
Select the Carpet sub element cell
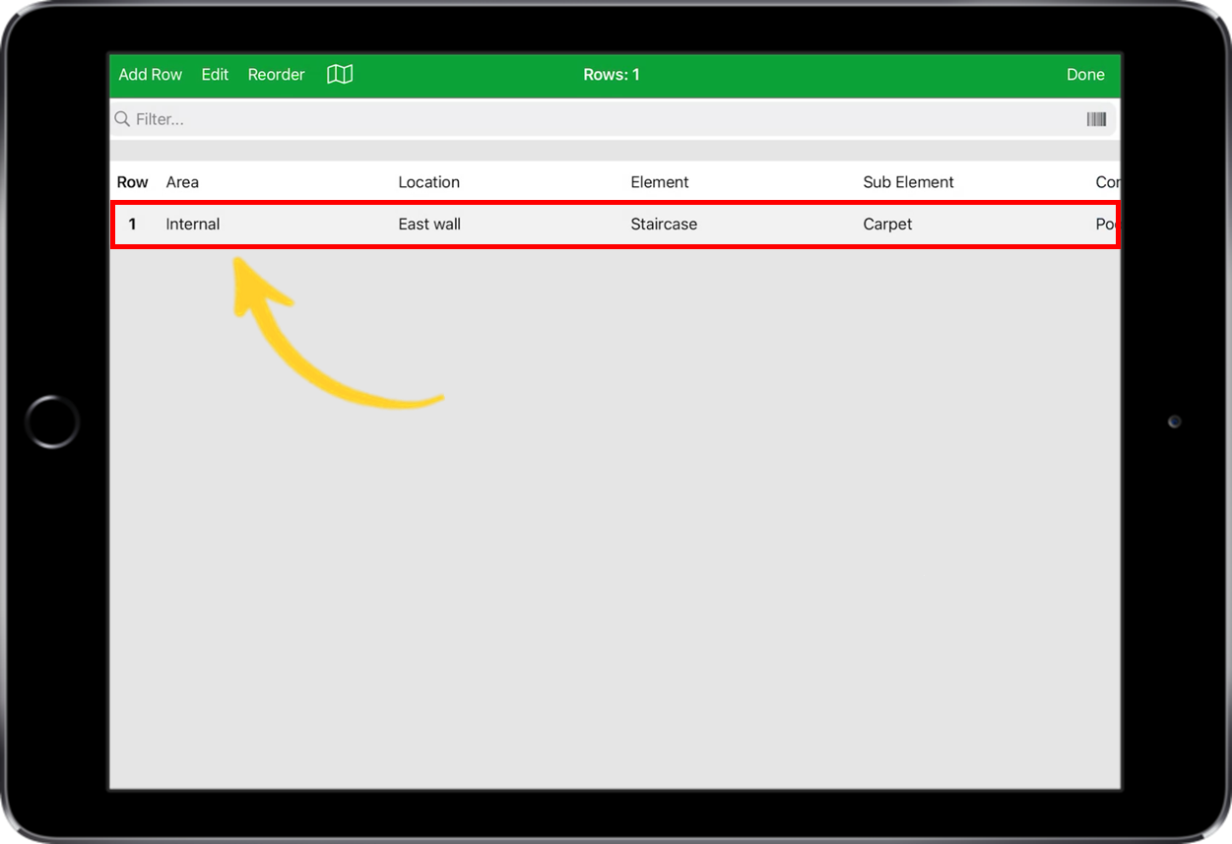pyautogui.click(x=887, y=224)
